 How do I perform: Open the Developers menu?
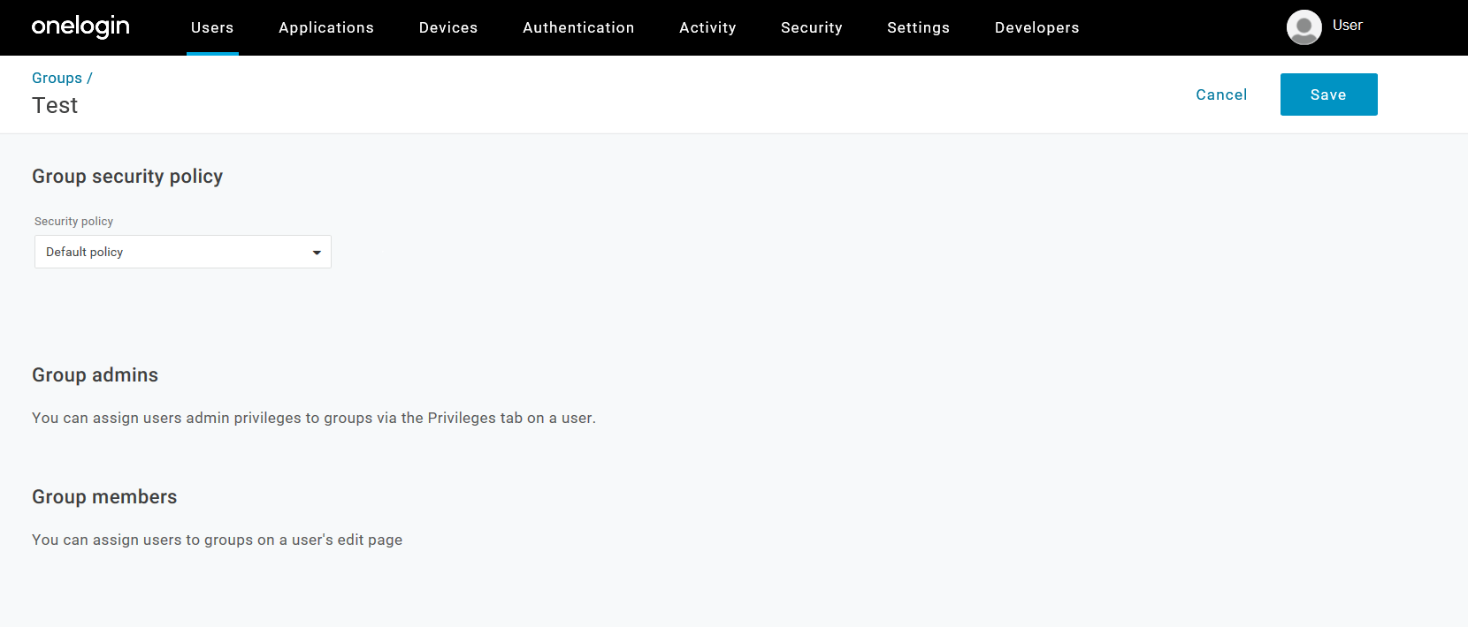tap(1036, 27)
